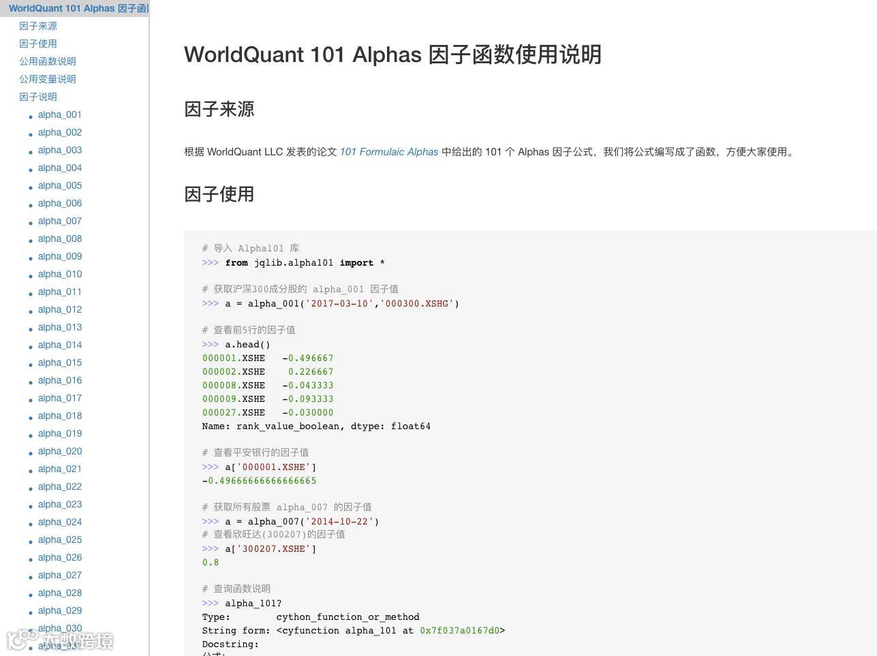This screenshot has height=656, width=877.
Task: Select alpha_005 from the sidebar
Action: point(60,185)
